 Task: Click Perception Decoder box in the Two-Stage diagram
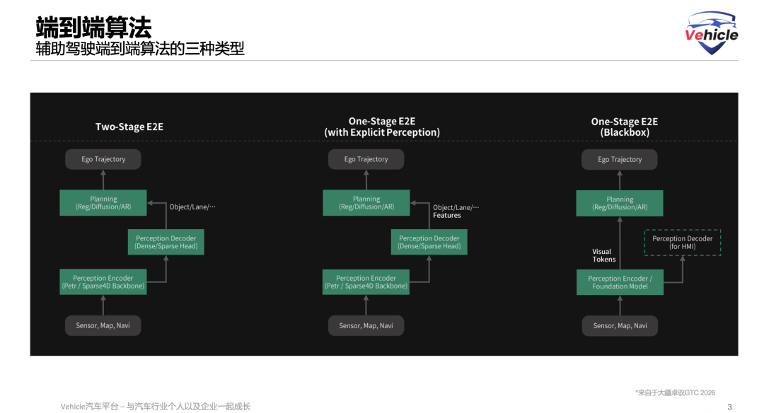pyautogui.click(x=166, y=243)
